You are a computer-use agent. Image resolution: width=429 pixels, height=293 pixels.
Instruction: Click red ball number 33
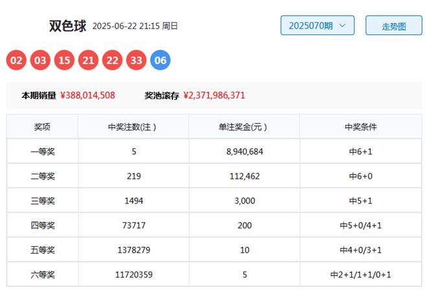coord(136,60)
